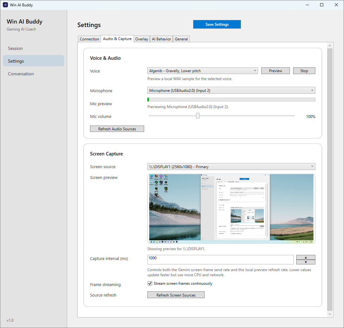Save Settings for Win AI Buddy
The image size is (344, 328).
pos(217,24)
